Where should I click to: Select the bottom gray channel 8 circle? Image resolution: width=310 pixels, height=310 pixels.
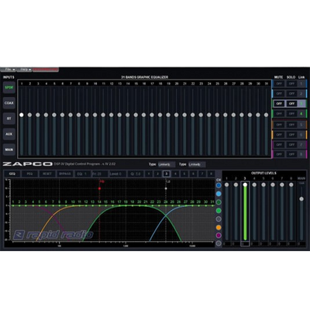tap(219, 243)
